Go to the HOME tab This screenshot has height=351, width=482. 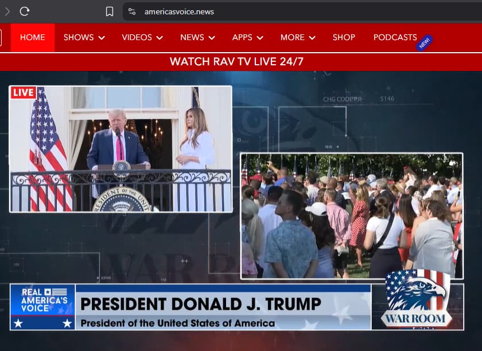coord(33,37)
